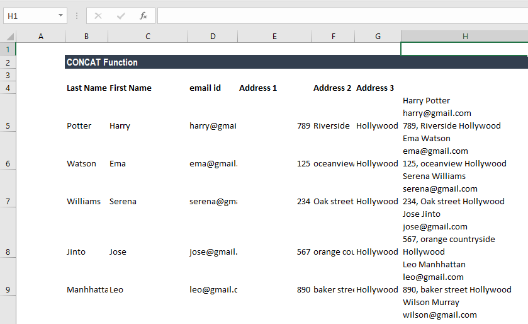This screenshot has width=528, height=324.
Task: Select row 1 header
Action: pyautogui.click(x=8, y=50)
